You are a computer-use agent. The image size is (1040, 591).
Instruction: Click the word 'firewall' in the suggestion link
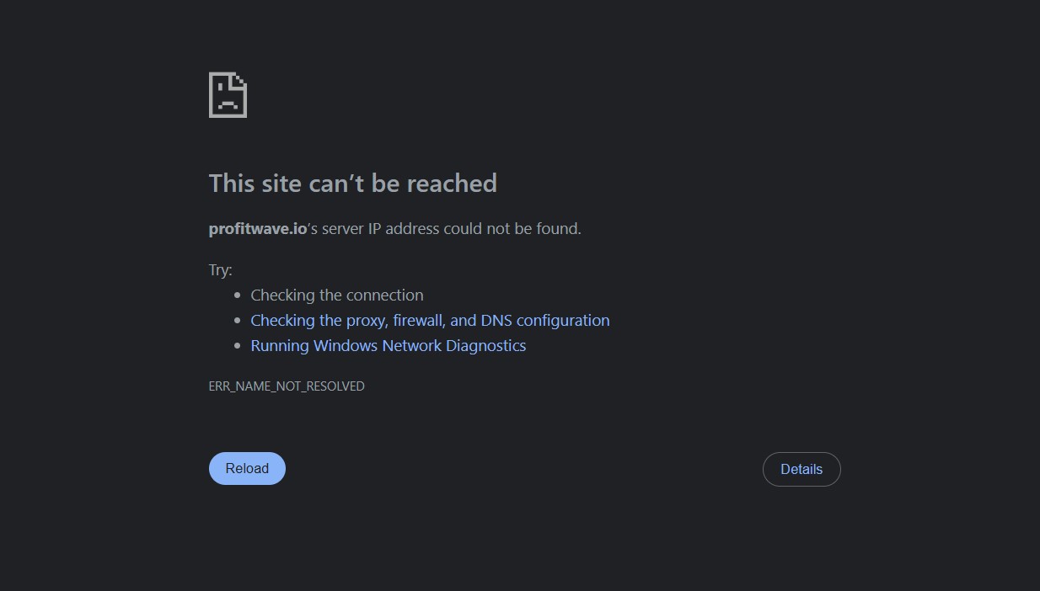click(417, 321)
